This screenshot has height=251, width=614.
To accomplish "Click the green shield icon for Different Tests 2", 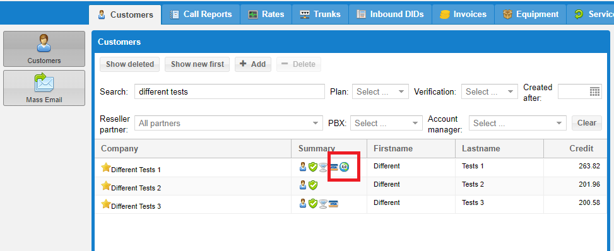I will click(x=312, y=185).
